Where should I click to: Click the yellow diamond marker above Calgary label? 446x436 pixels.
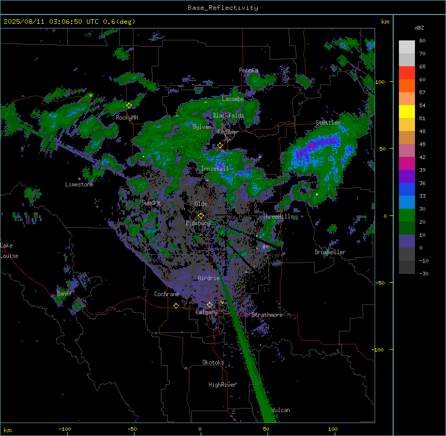tap(210, 305)
